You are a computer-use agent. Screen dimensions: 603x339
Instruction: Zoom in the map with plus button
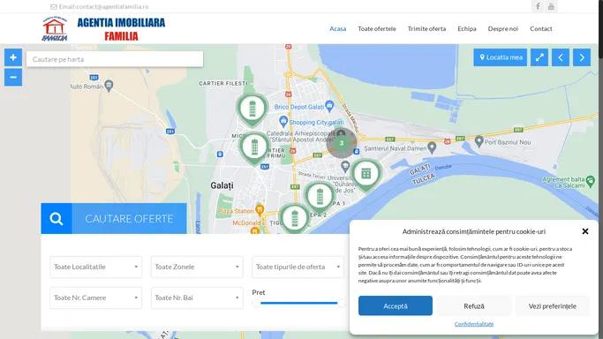pyautogui.click(x=13, y=57)
